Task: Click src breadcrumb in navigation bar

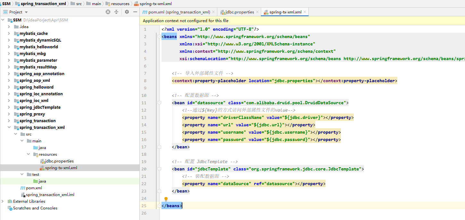Action: tap(79, 4)
